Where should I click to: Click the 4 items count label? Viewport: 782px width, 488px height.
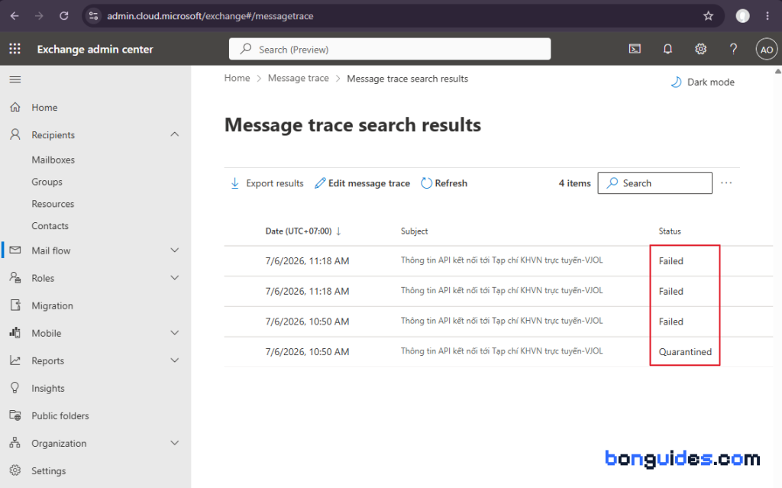coord(574,183)
